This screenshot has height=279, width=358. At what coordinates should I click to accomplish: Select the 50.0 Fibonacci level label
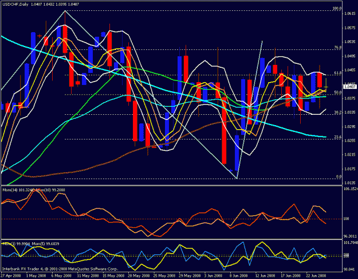[338, 92]
